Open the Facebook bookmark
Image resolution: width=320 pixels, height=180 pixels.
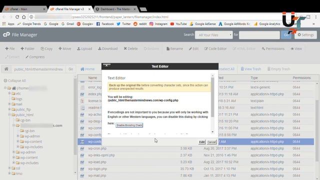tap(105, 24)
